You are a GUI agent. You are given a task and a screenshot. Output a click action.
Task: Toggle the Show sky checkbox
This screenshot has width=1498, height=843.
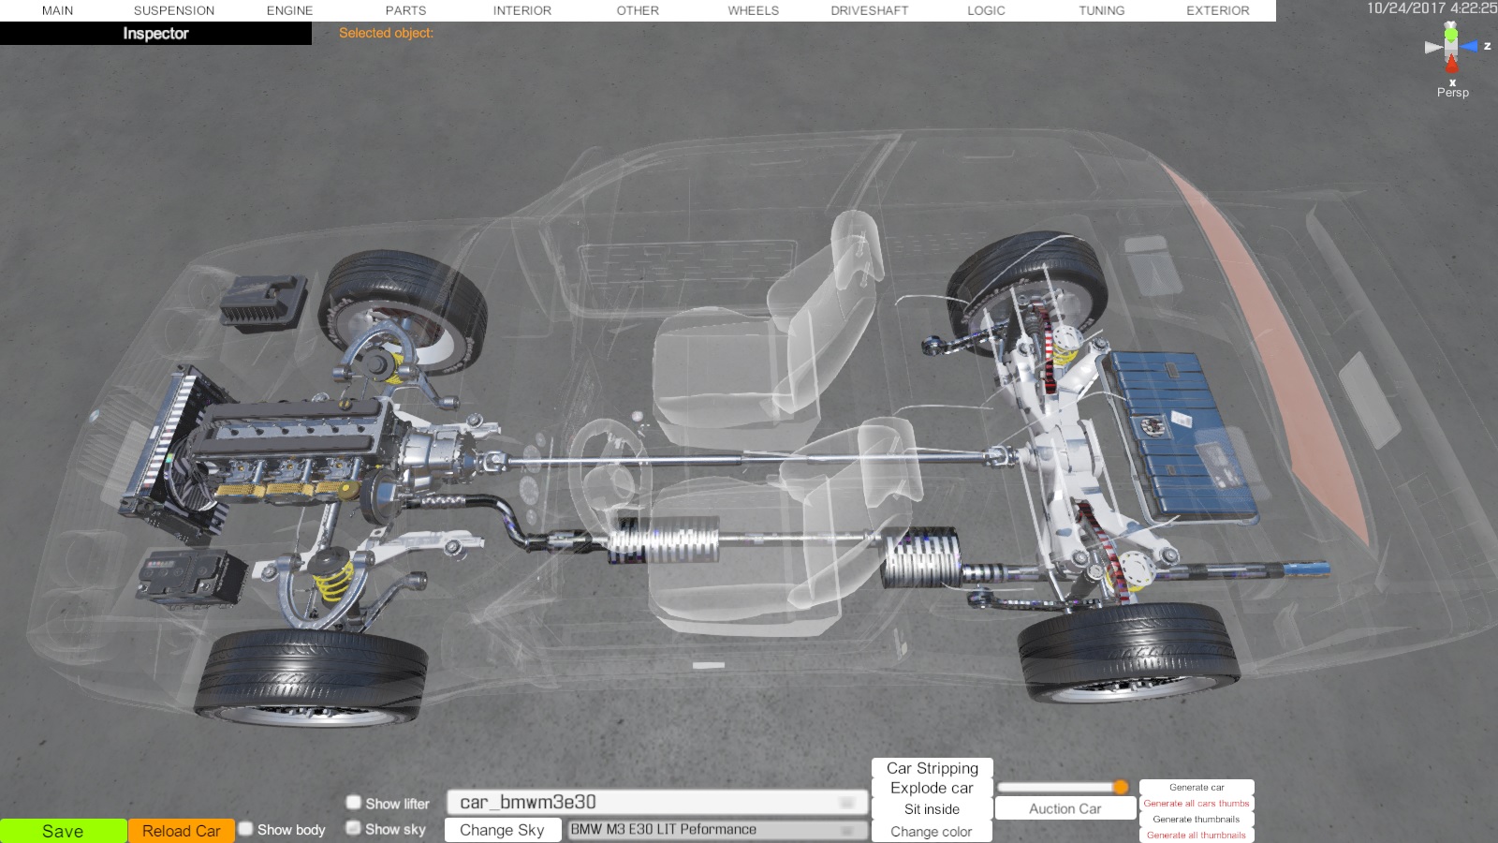(354, 828)
